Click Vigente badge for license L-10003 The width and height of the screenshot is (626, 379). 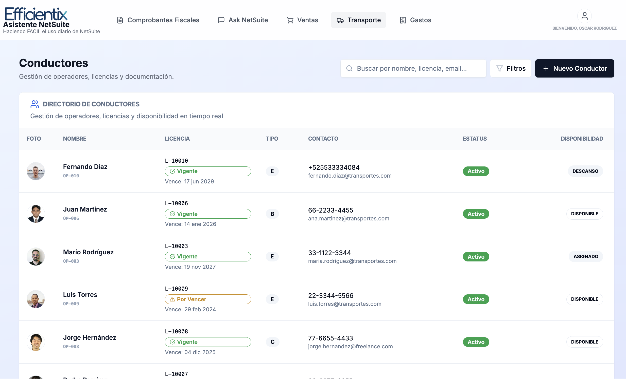[208, 256]
